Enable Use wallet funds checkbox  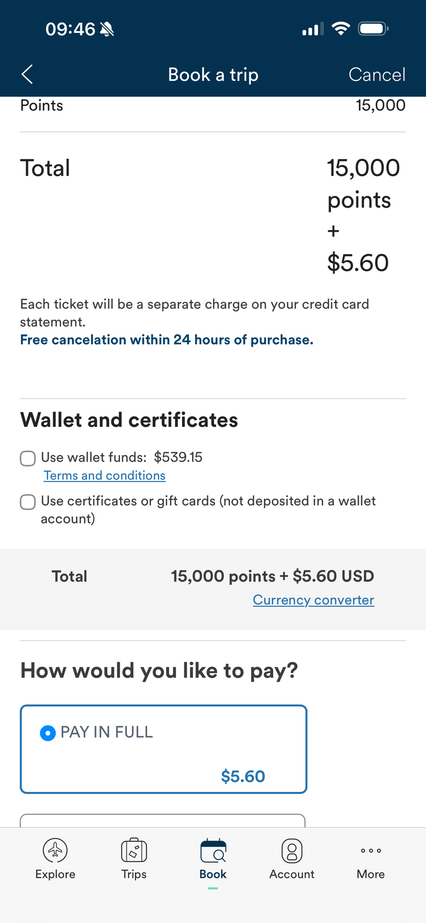(x=28, y=458)
